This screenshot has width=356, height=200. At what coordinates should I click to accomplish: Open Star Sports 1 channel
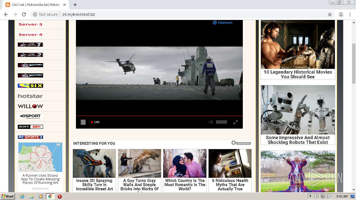(x=30, y=44)
